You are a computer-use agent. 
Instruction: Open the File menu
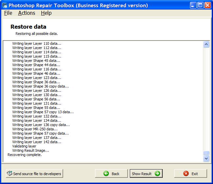tap(8, 13)
